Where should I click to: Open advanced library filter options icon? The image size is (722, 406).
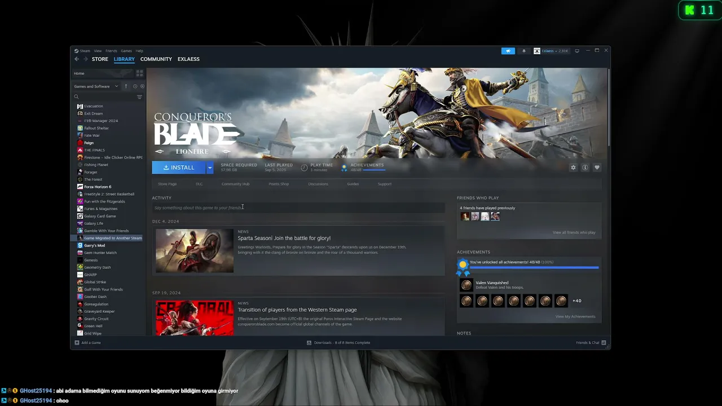(139, 97)
